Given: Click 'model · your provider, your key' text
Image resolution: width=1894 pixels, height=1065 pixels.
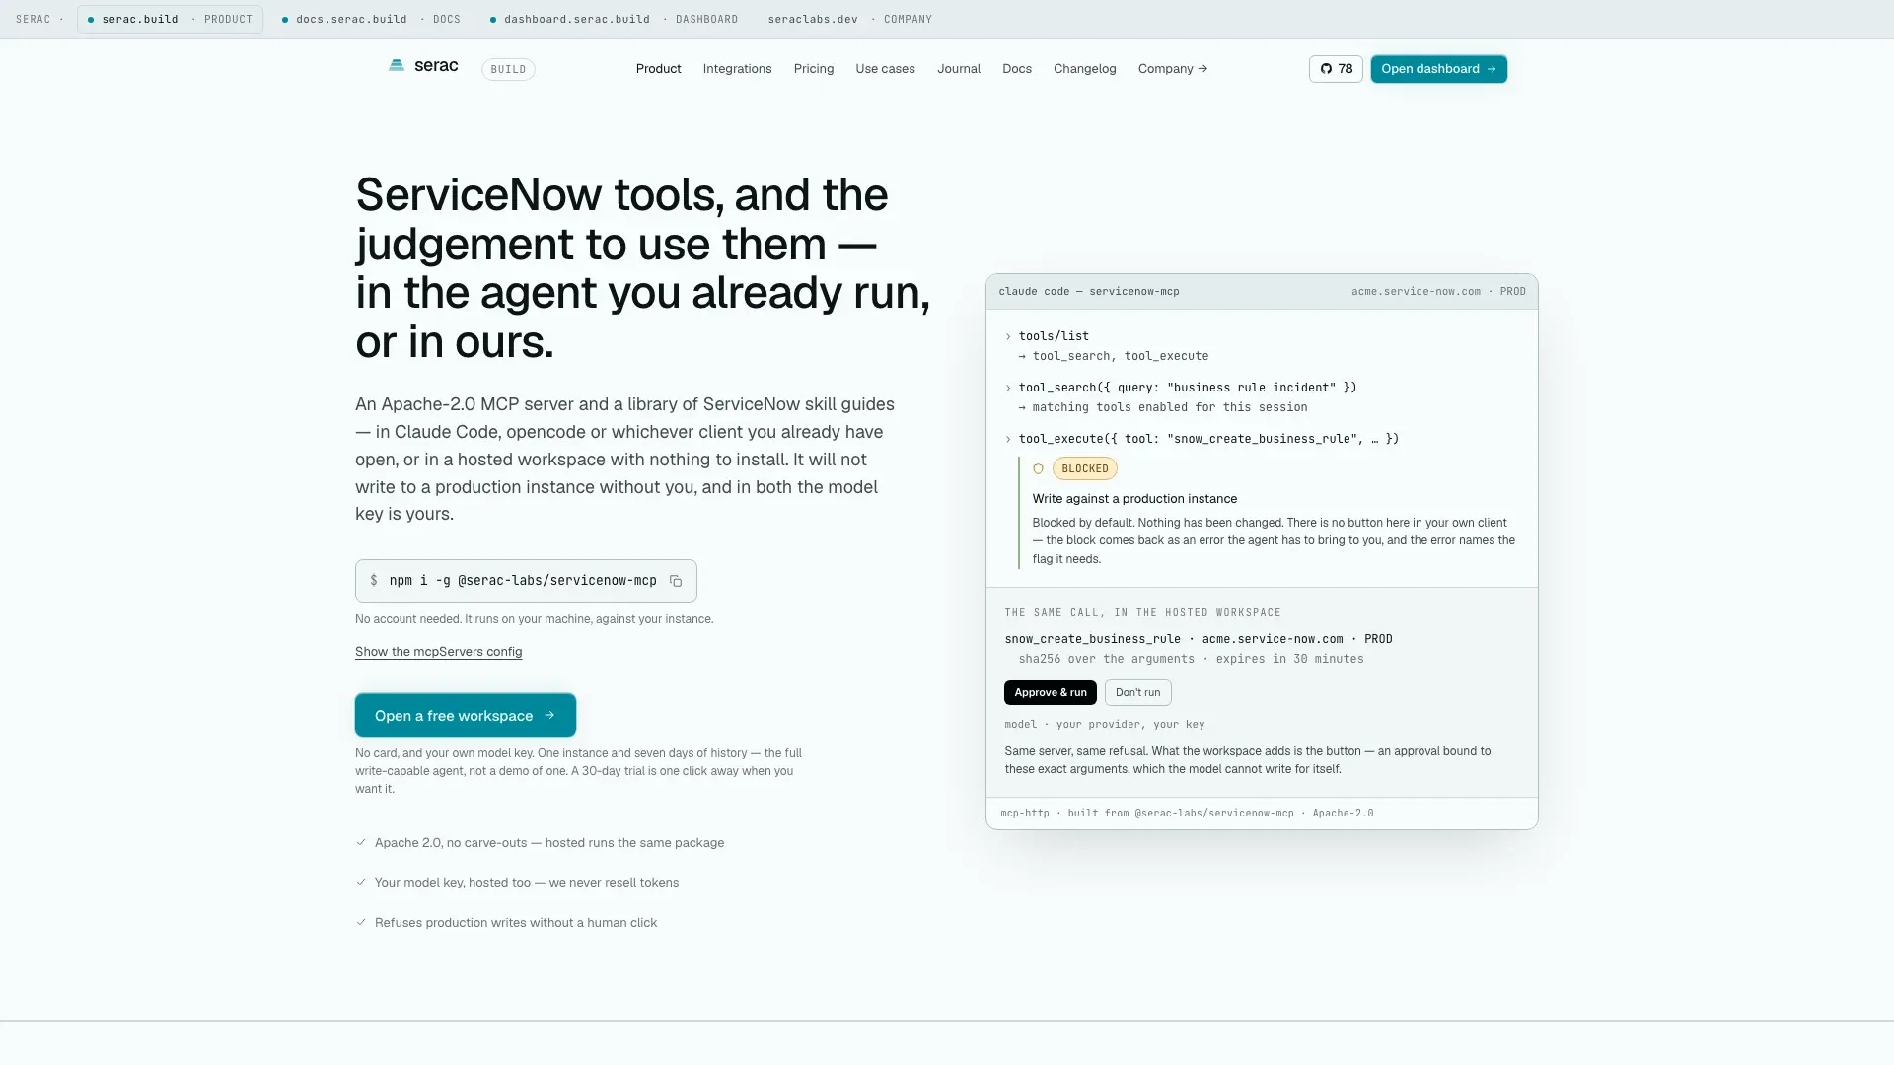Looking at the screenshot, I should [1105, 725].
